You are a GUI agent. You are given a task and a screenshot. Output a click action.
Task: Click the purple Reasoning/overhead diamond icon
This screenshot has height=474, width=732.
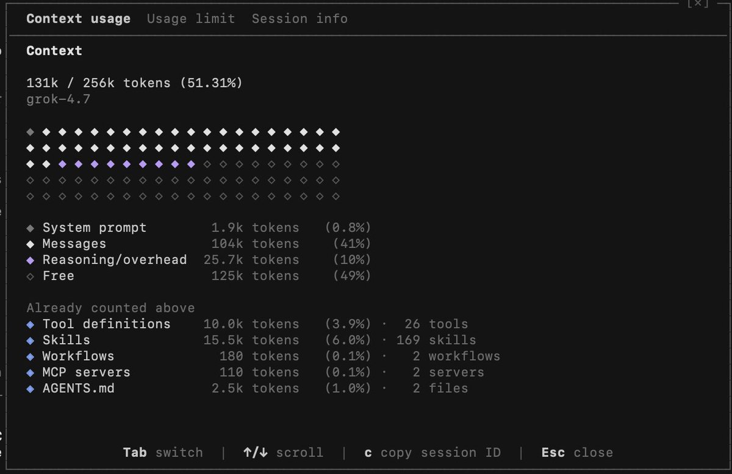(x=30, y=260)
